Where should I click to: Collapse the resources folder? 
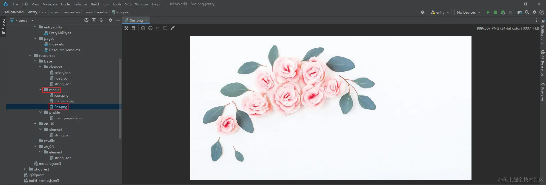pyautogui.click(x=30, y=55)
